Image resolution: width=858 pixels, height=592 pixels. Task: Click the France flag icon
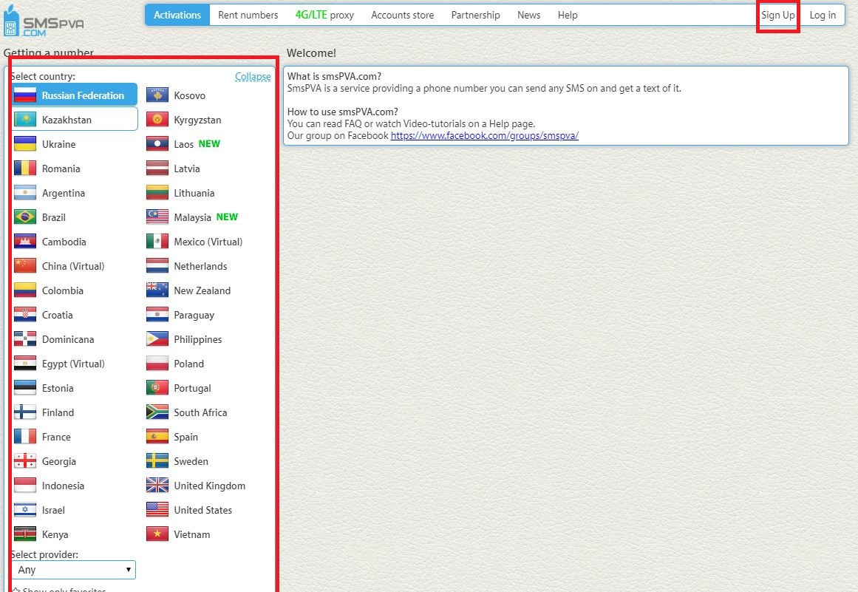(x=25, y=437)
